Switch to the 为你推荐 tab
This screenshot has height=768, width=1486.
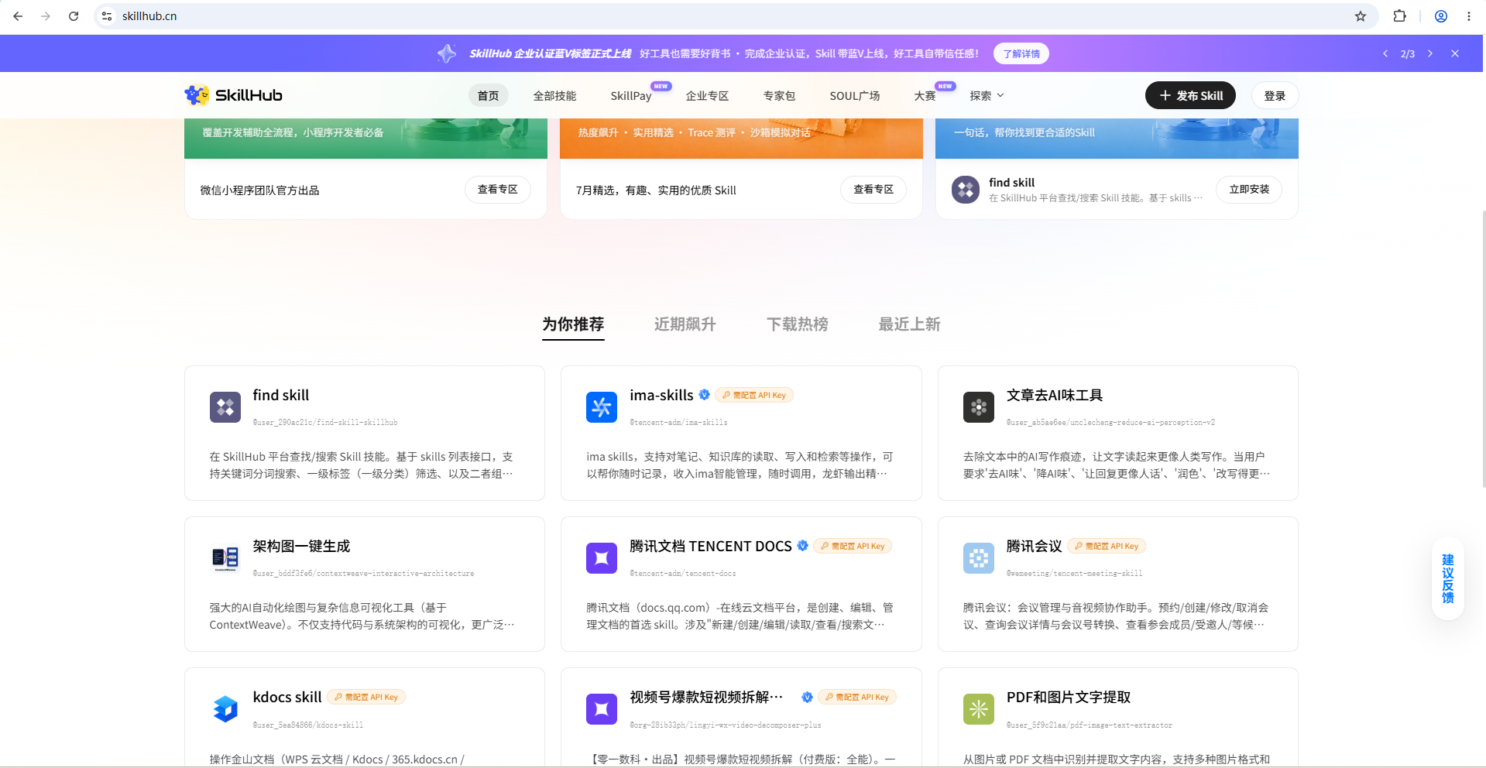pos(573,324)
